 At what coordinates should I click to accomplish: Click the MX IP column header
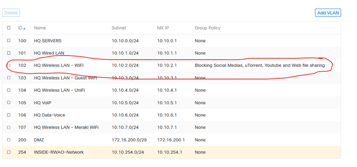click(x=163, y=28)
